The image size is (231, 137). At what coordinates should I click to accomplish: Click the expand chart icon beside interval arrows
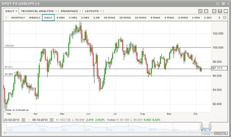[x=225, y=18]
